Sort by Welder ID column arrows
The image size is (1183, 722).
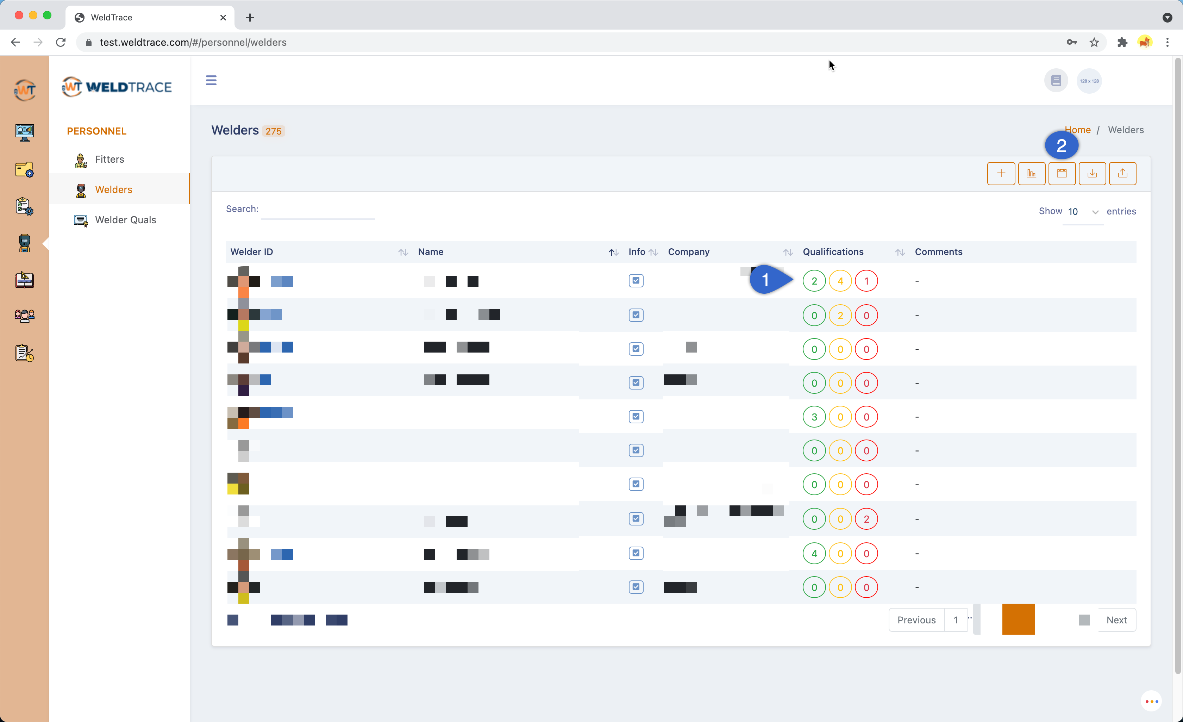click(403, 252)
